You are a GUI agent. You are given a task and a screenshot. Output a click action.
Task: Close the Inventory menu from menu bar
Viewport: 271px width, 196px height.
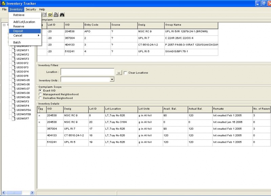click(x=16, y=9)
